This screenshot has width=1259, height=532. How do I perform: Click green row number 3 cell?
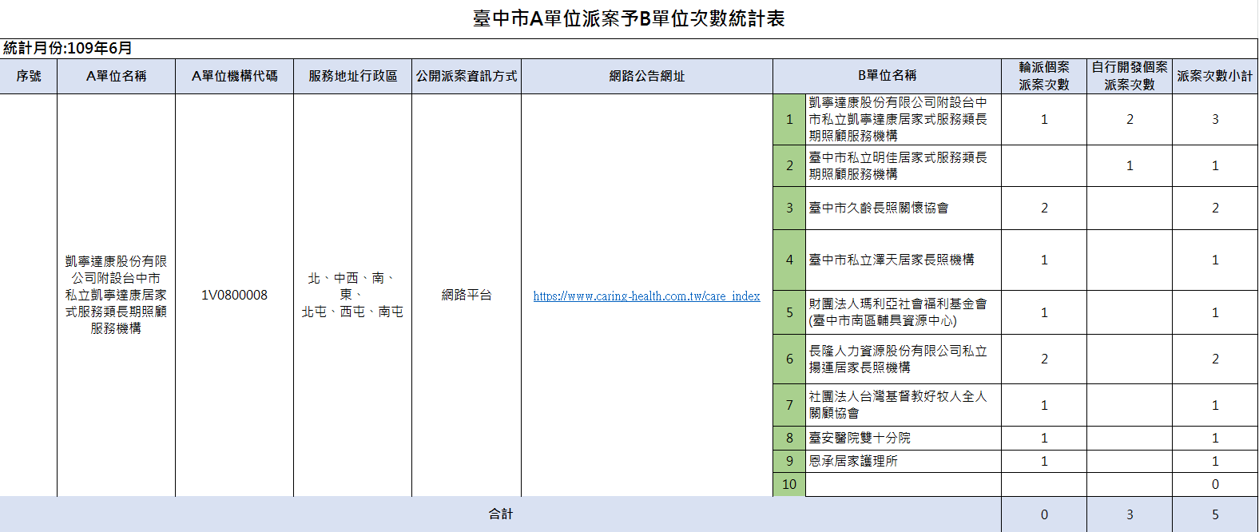(x=789, y=208)
